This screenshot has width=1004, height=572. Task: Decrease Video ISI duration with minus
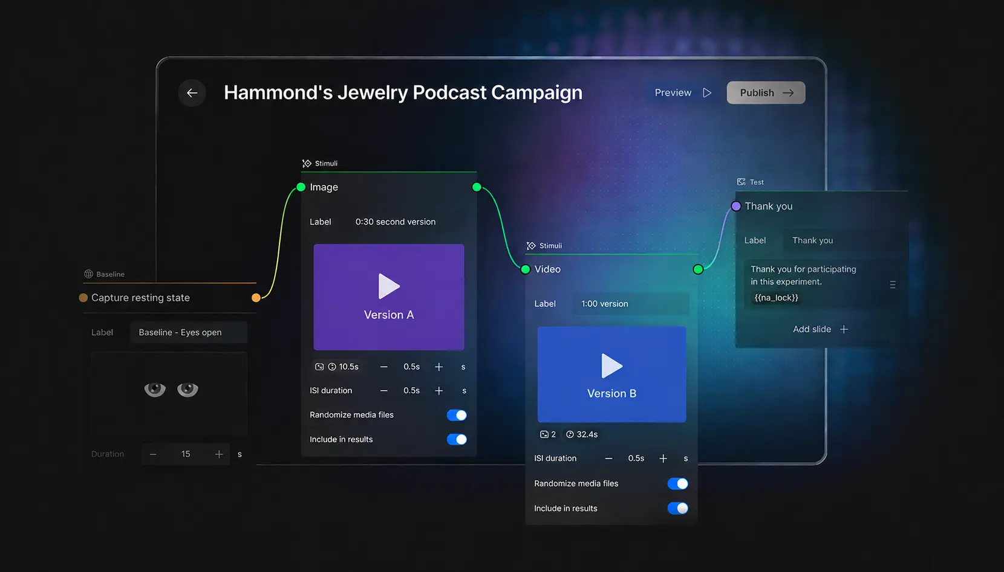pyautogui.click(x=608, y=458)
